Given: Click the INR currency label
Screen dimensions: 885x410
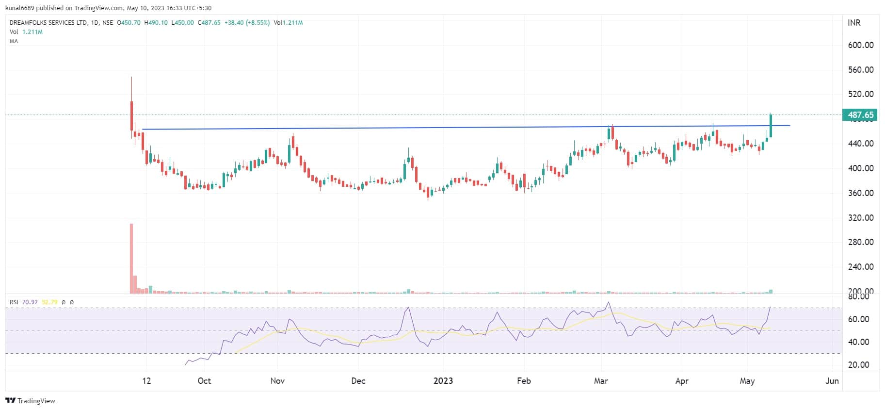Looking at the screenshot, I should tap(854, 23).
